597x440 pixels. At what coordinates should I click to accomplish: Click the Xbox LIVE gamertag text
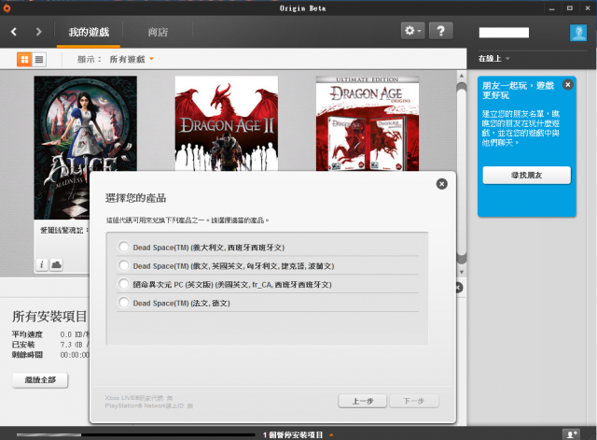click(139, 398)
